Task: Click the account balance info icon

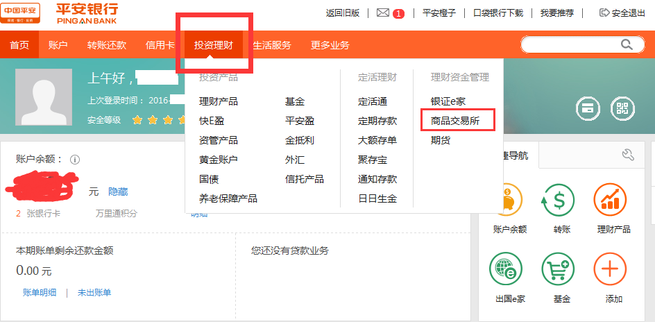Action: pos(75,160)
